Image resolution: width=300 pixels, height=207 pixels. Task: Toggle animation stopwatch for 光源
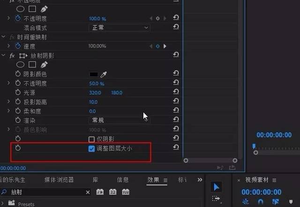tap(18, 92)
